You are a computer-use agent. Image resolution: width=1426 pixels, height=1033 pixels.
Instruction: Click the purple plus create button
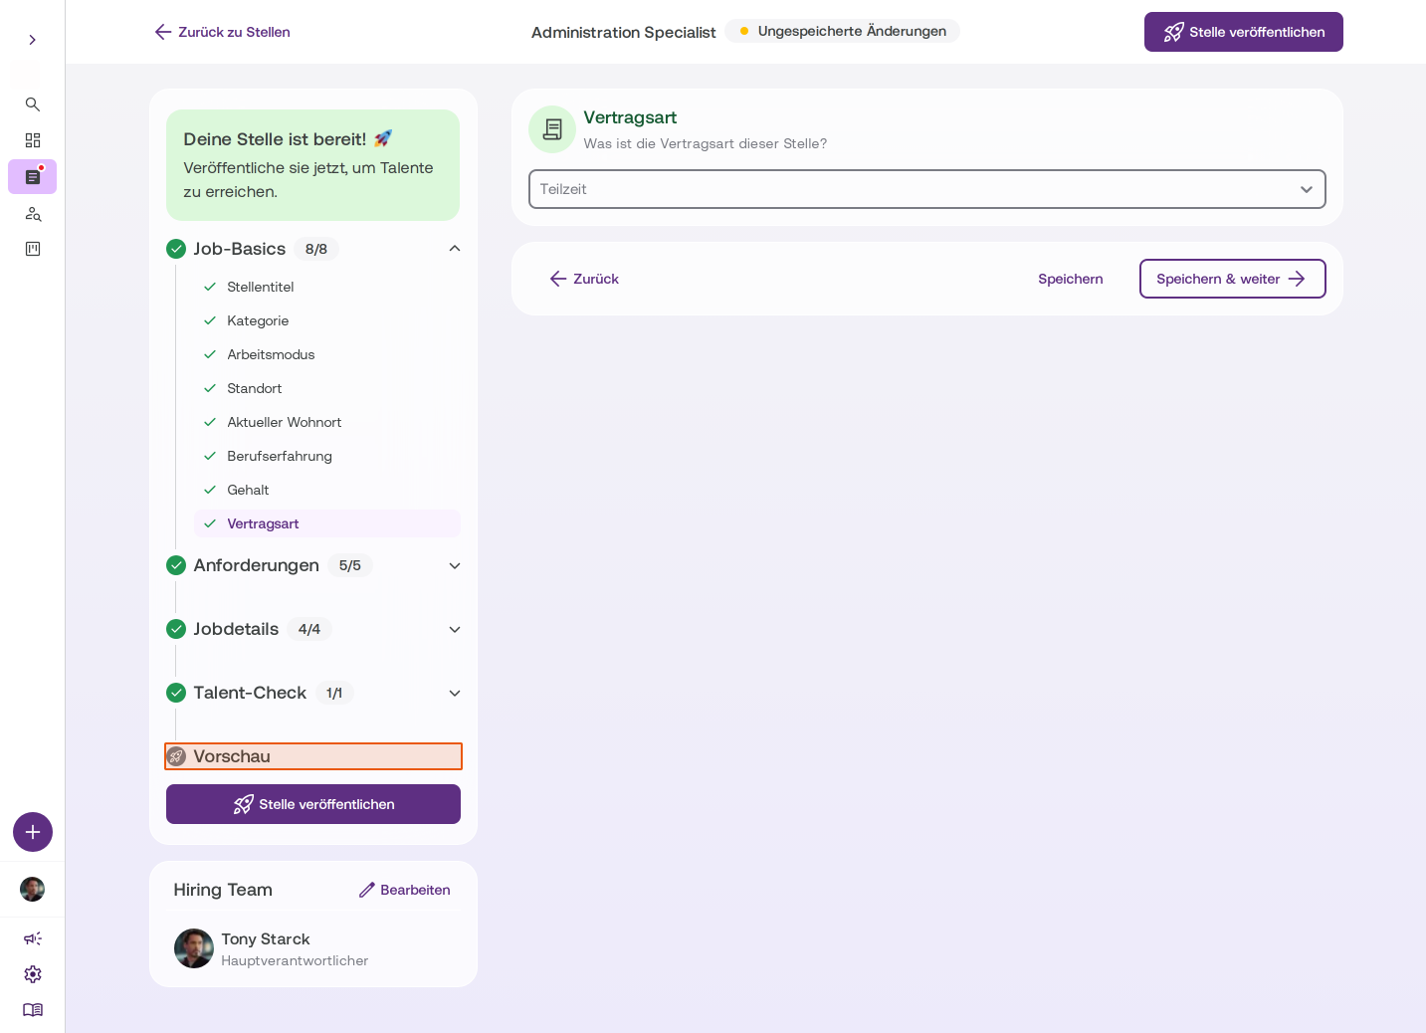tap(33, 832)
